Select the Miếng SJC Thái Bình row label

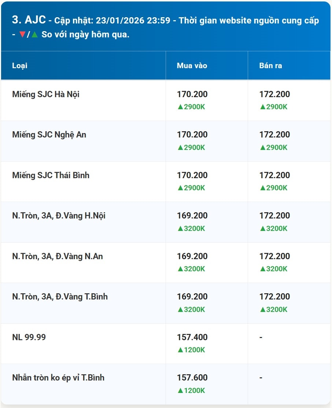click(51, 175)
